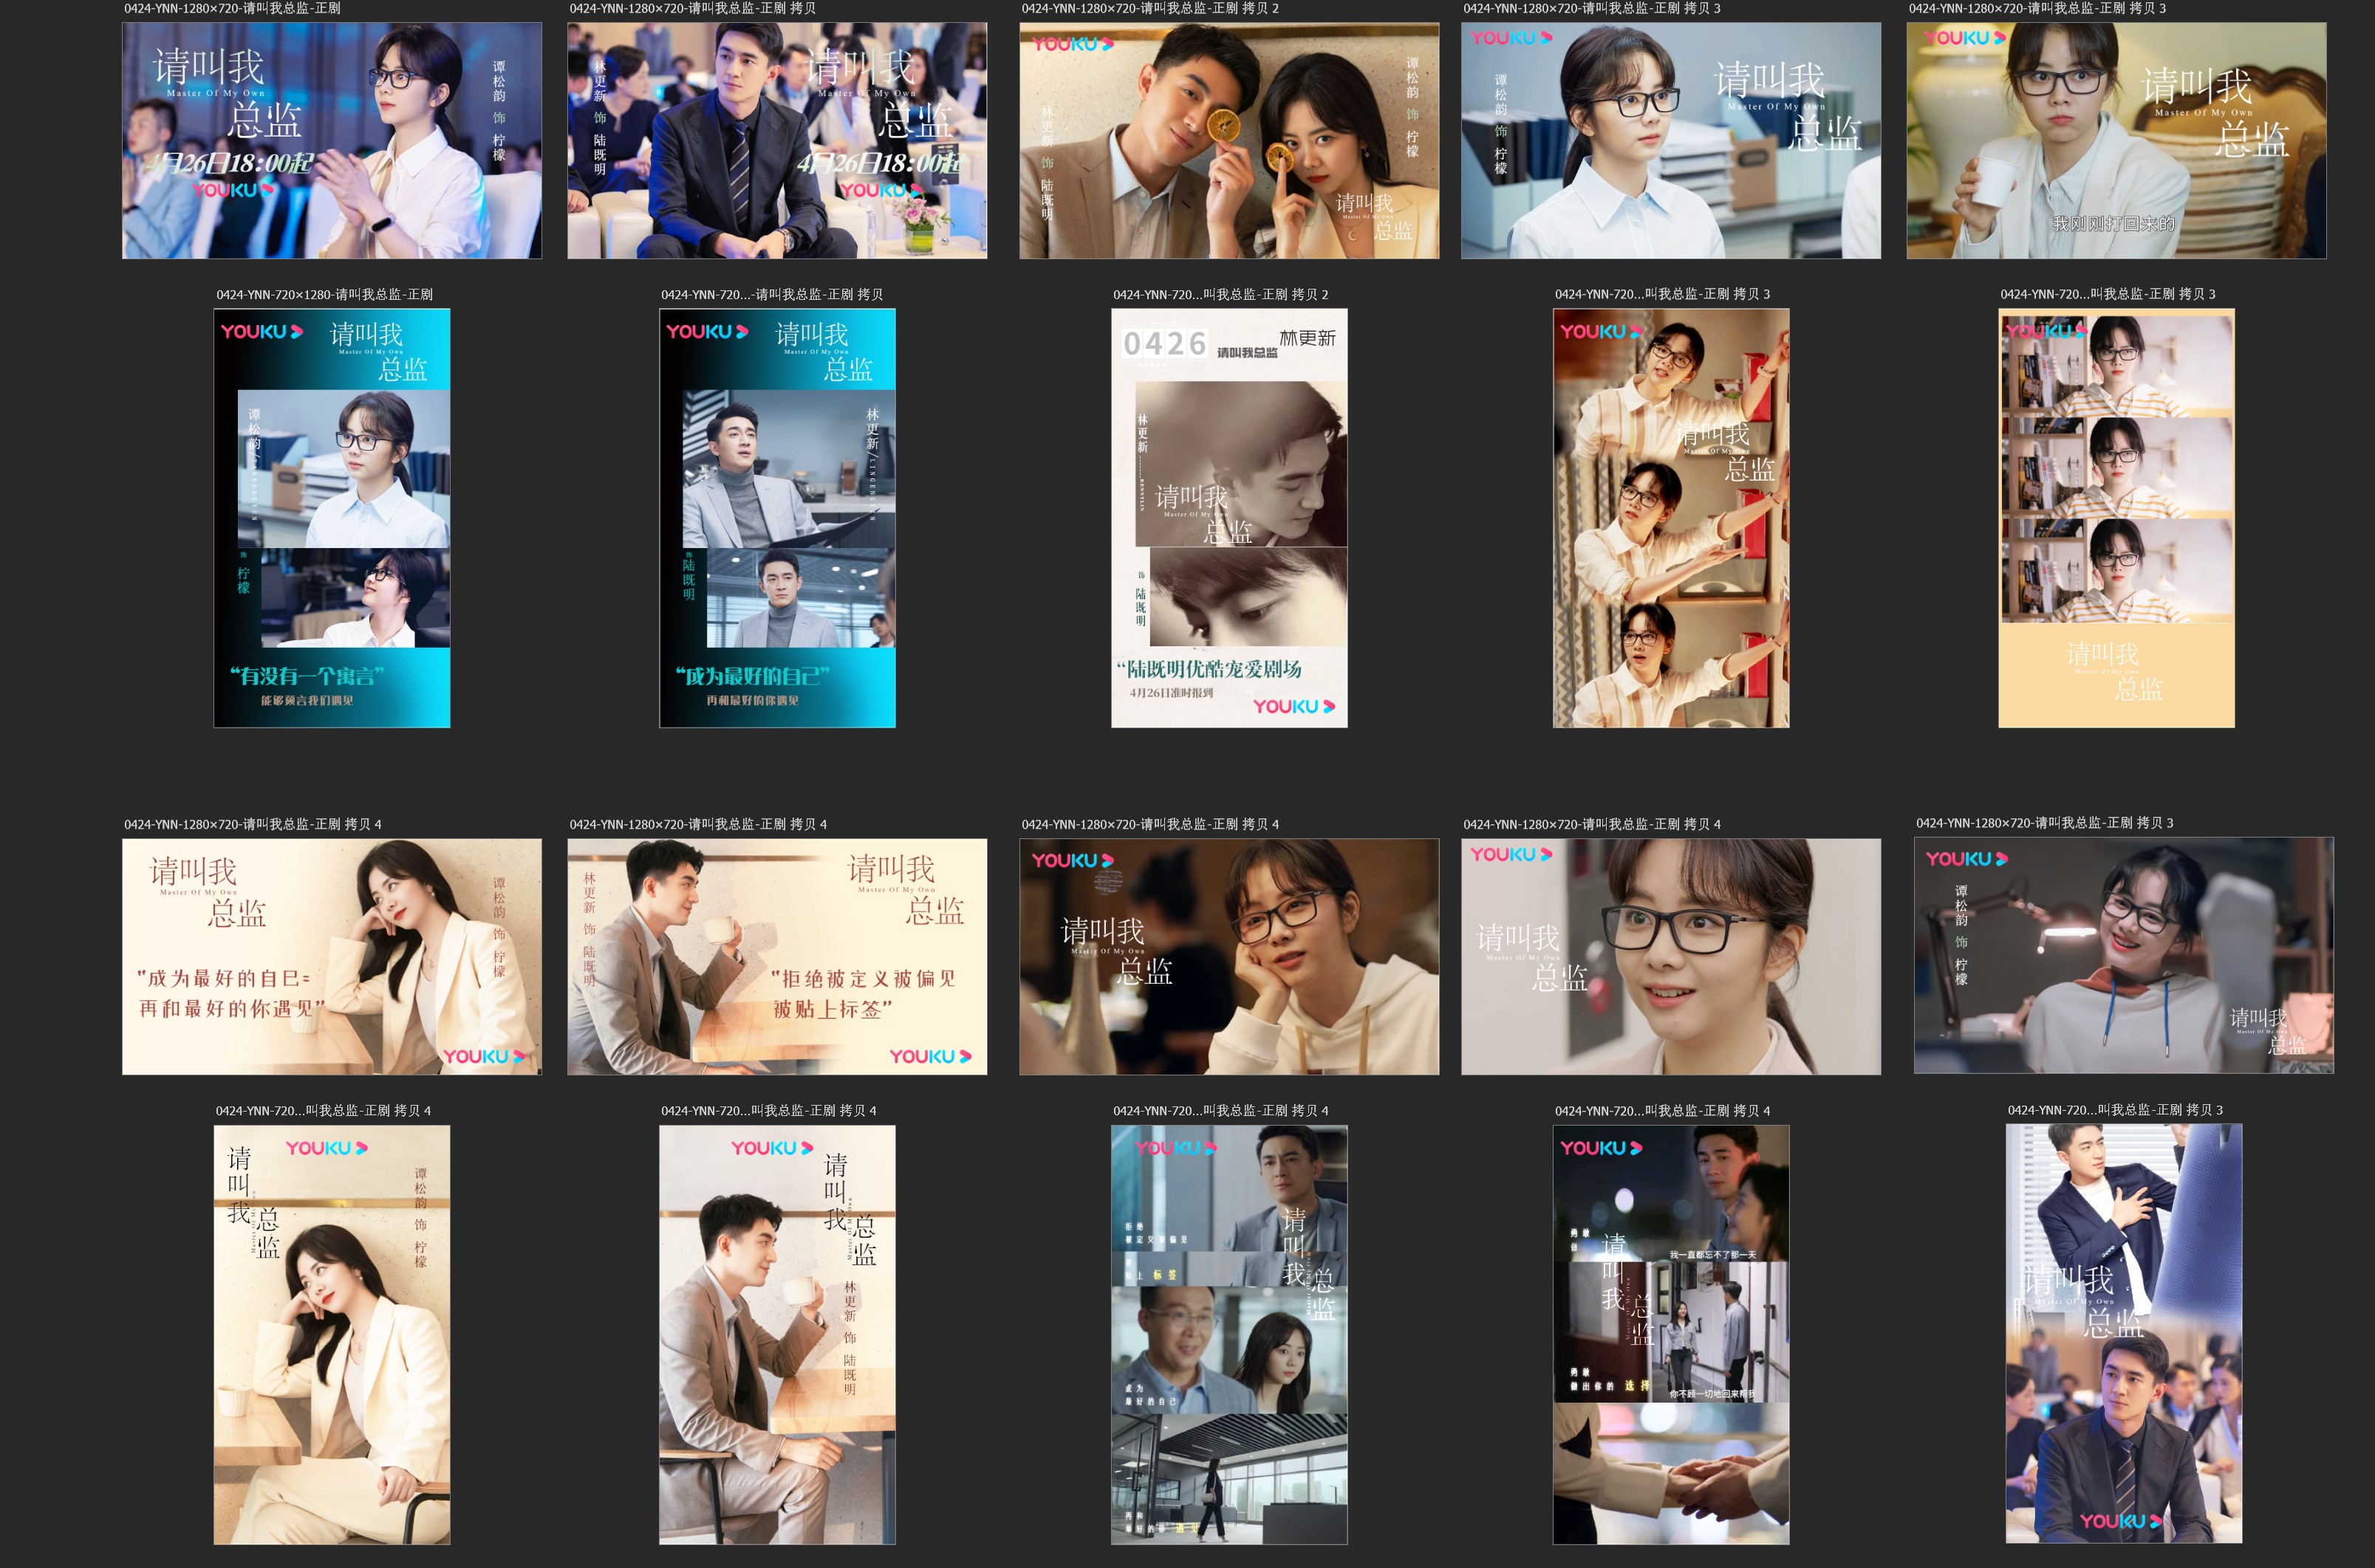This screenshot has width=2375, height=1568.
Task: Select the landscape artboard with the cream-suit woman and quote 成为最好的自己
Action: pyautogui.click(x=332, y=957)
